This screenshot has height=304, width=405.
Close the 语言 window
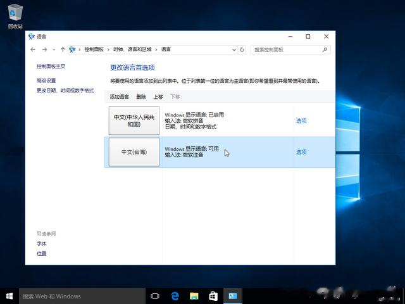pyautogui.click(x=327, y=37)
